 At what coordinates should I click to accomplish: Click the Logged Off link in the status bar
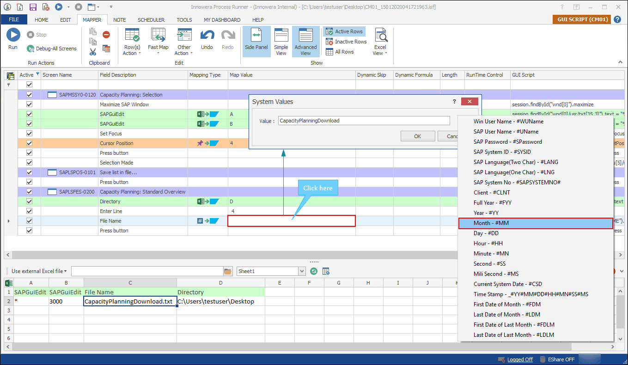(520, 359)
